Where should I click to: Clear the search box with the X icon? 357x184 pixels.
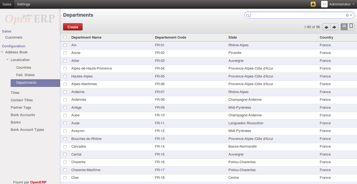pos(347,15)
